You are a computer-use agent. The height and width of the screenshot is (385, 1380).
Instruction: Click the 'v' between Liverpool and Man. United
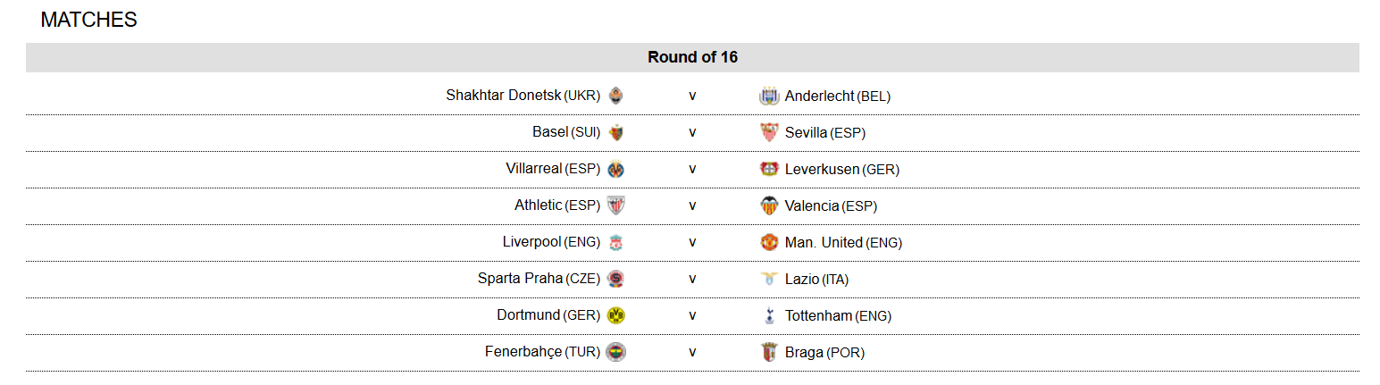click(x=692, y=242)
